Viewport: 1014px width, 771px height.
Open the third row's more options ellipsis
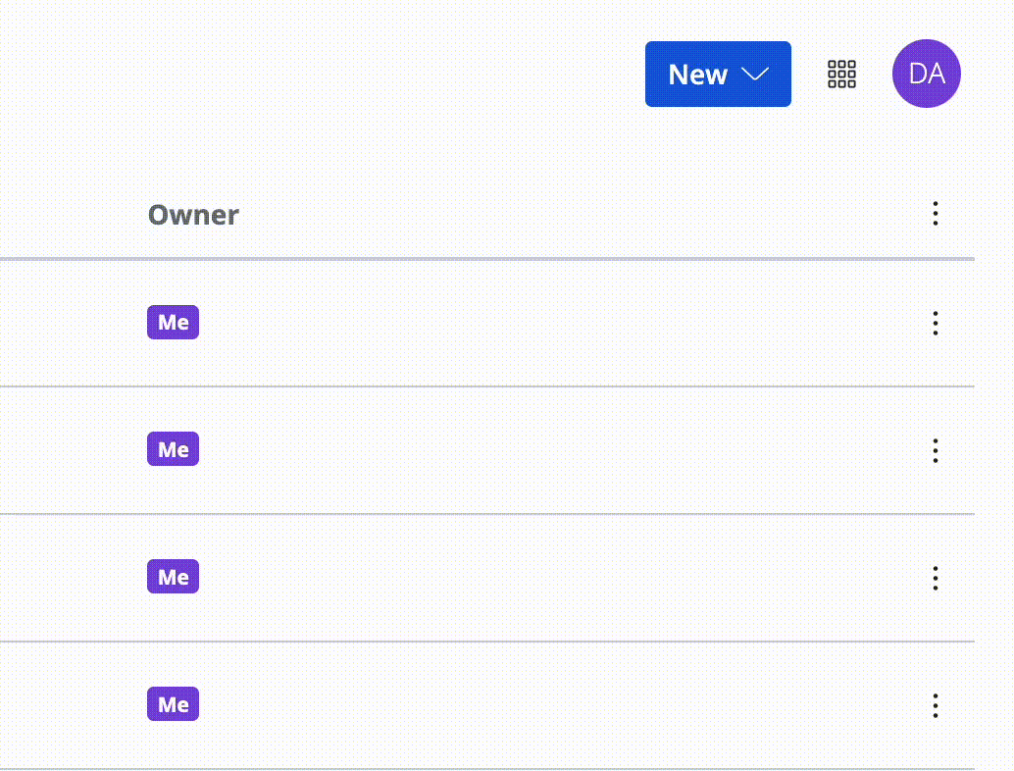click(x=935, y=578)
